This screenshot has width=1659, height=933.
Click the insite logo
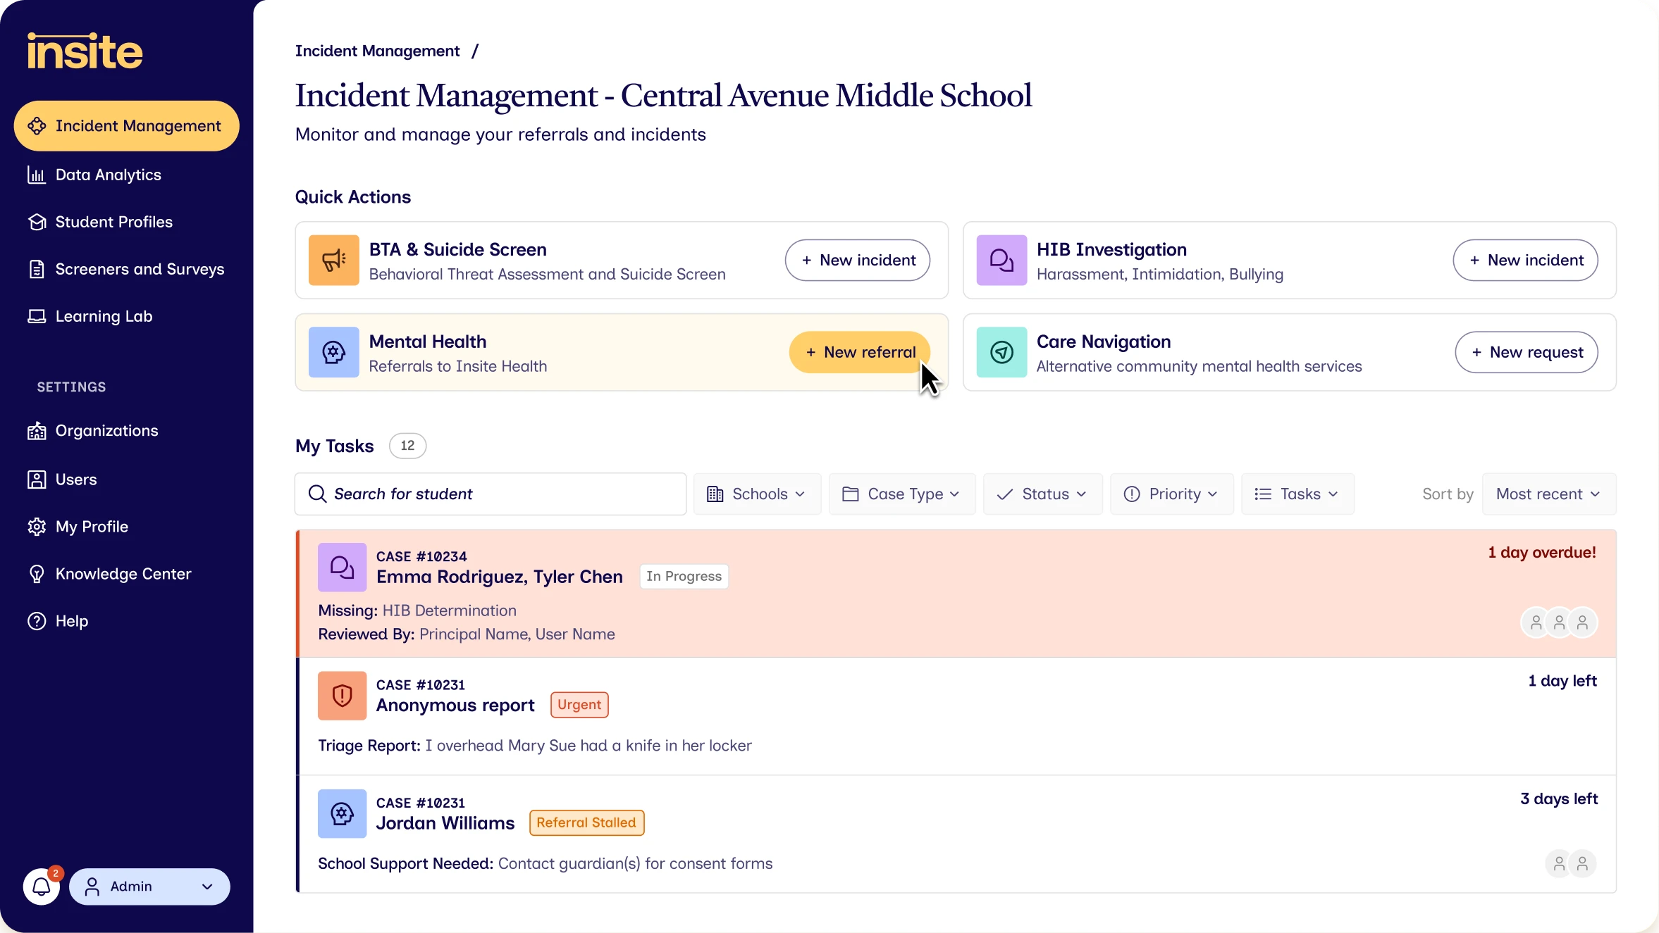point(85,51)
